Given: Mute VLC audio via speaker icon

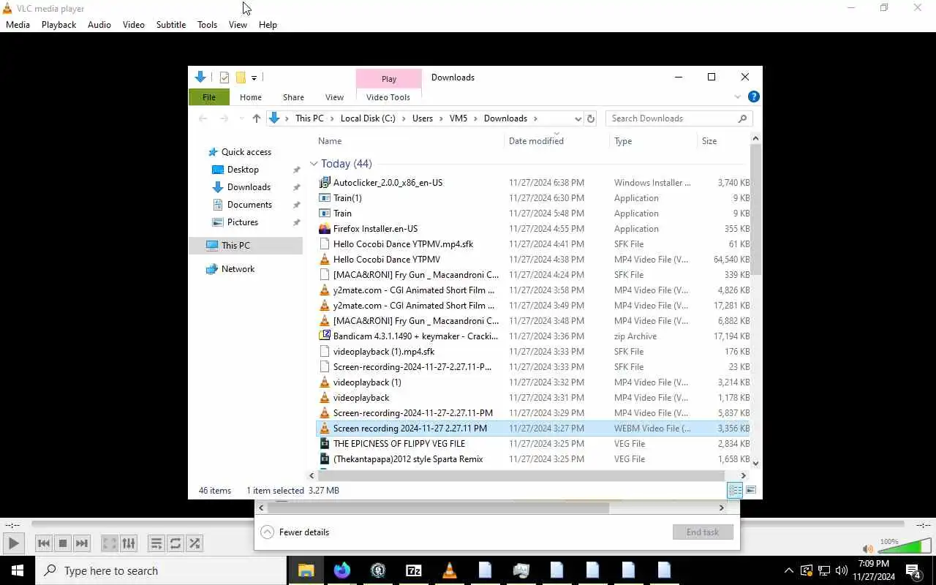Looking at the screenshot, I should point(867,549).
